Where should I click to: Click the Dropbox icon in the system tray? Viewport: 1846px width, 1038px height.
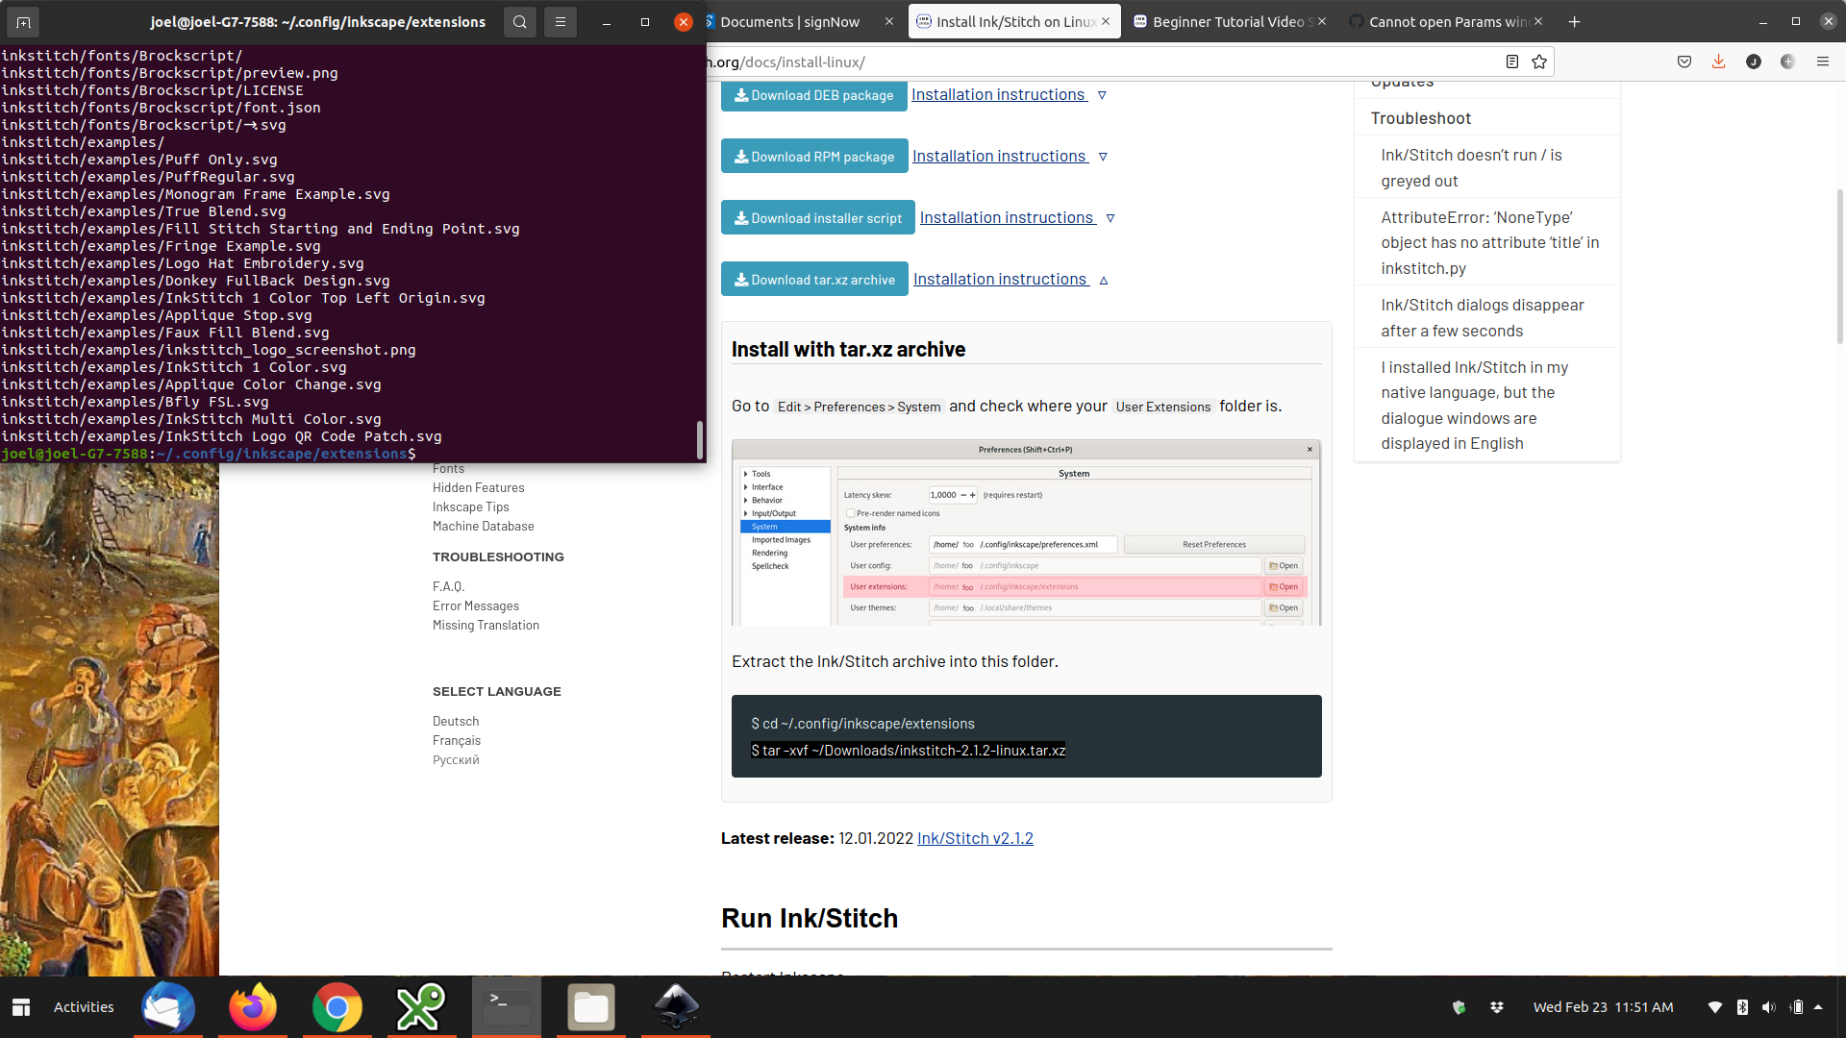(1497, 1007)
